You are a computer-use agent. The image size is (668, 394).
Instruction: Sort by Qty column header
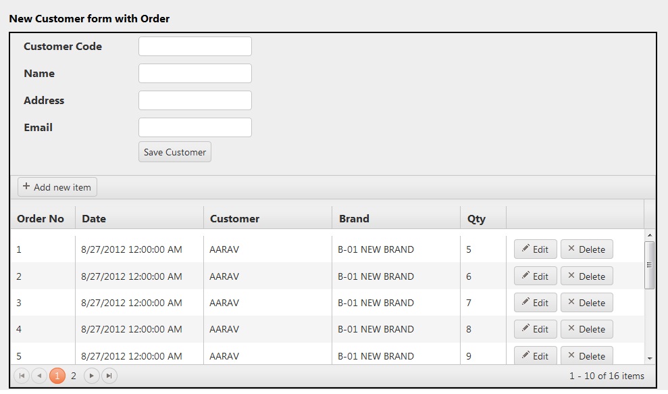(476, 219)
